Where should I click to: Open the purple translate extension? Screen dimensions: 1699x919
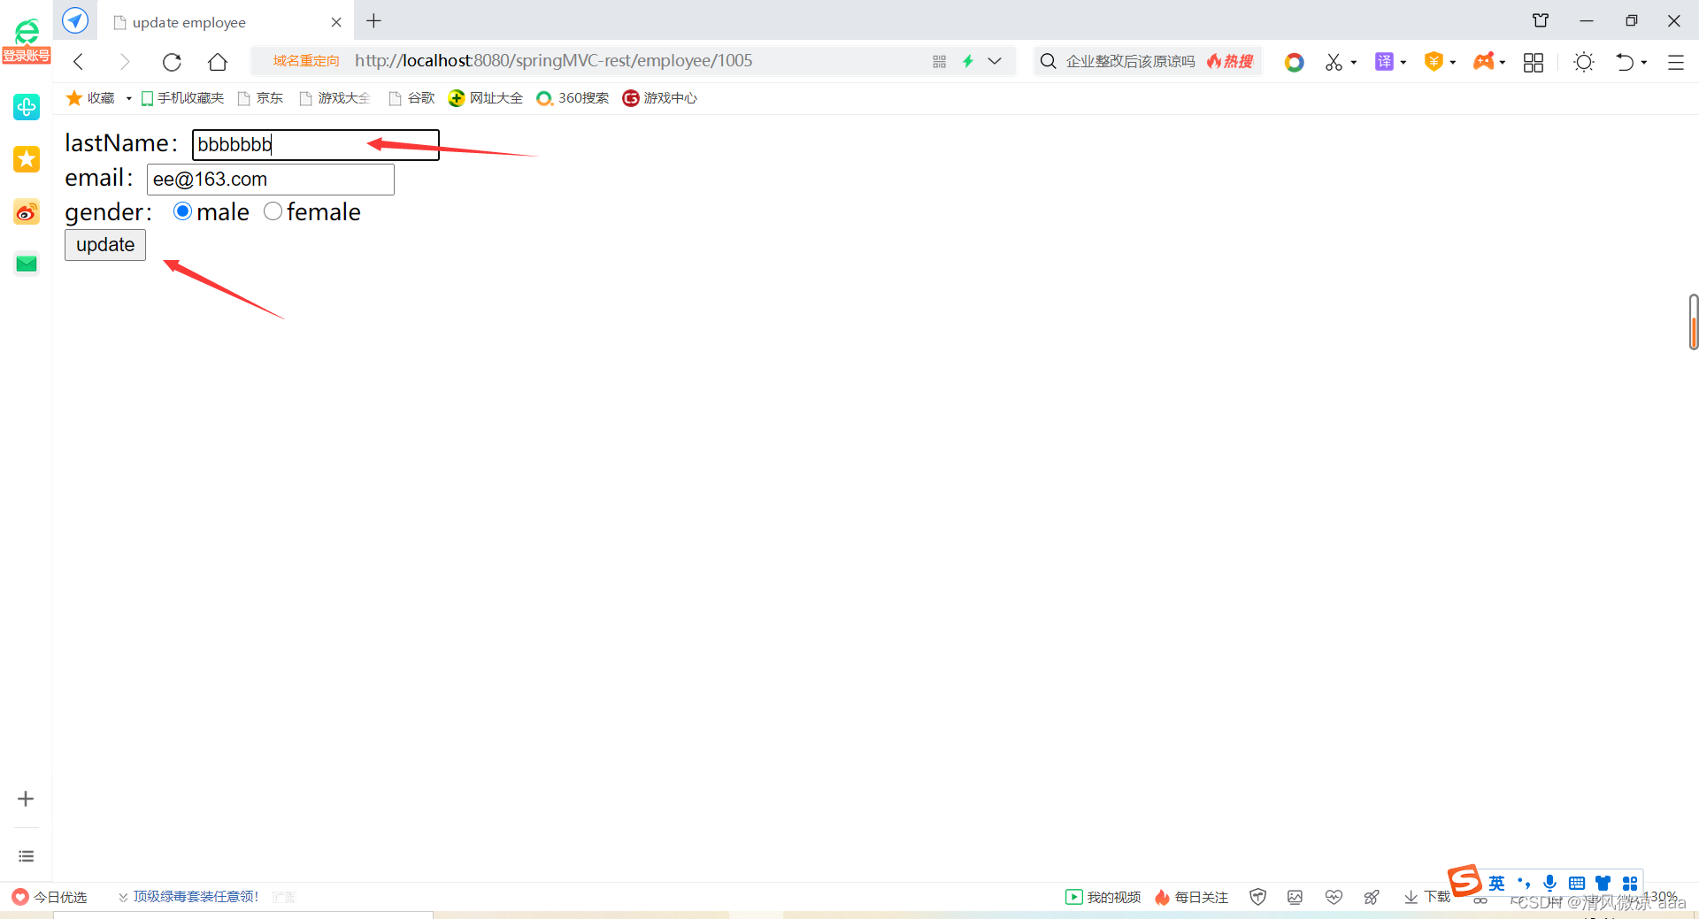coord(1384,61)
